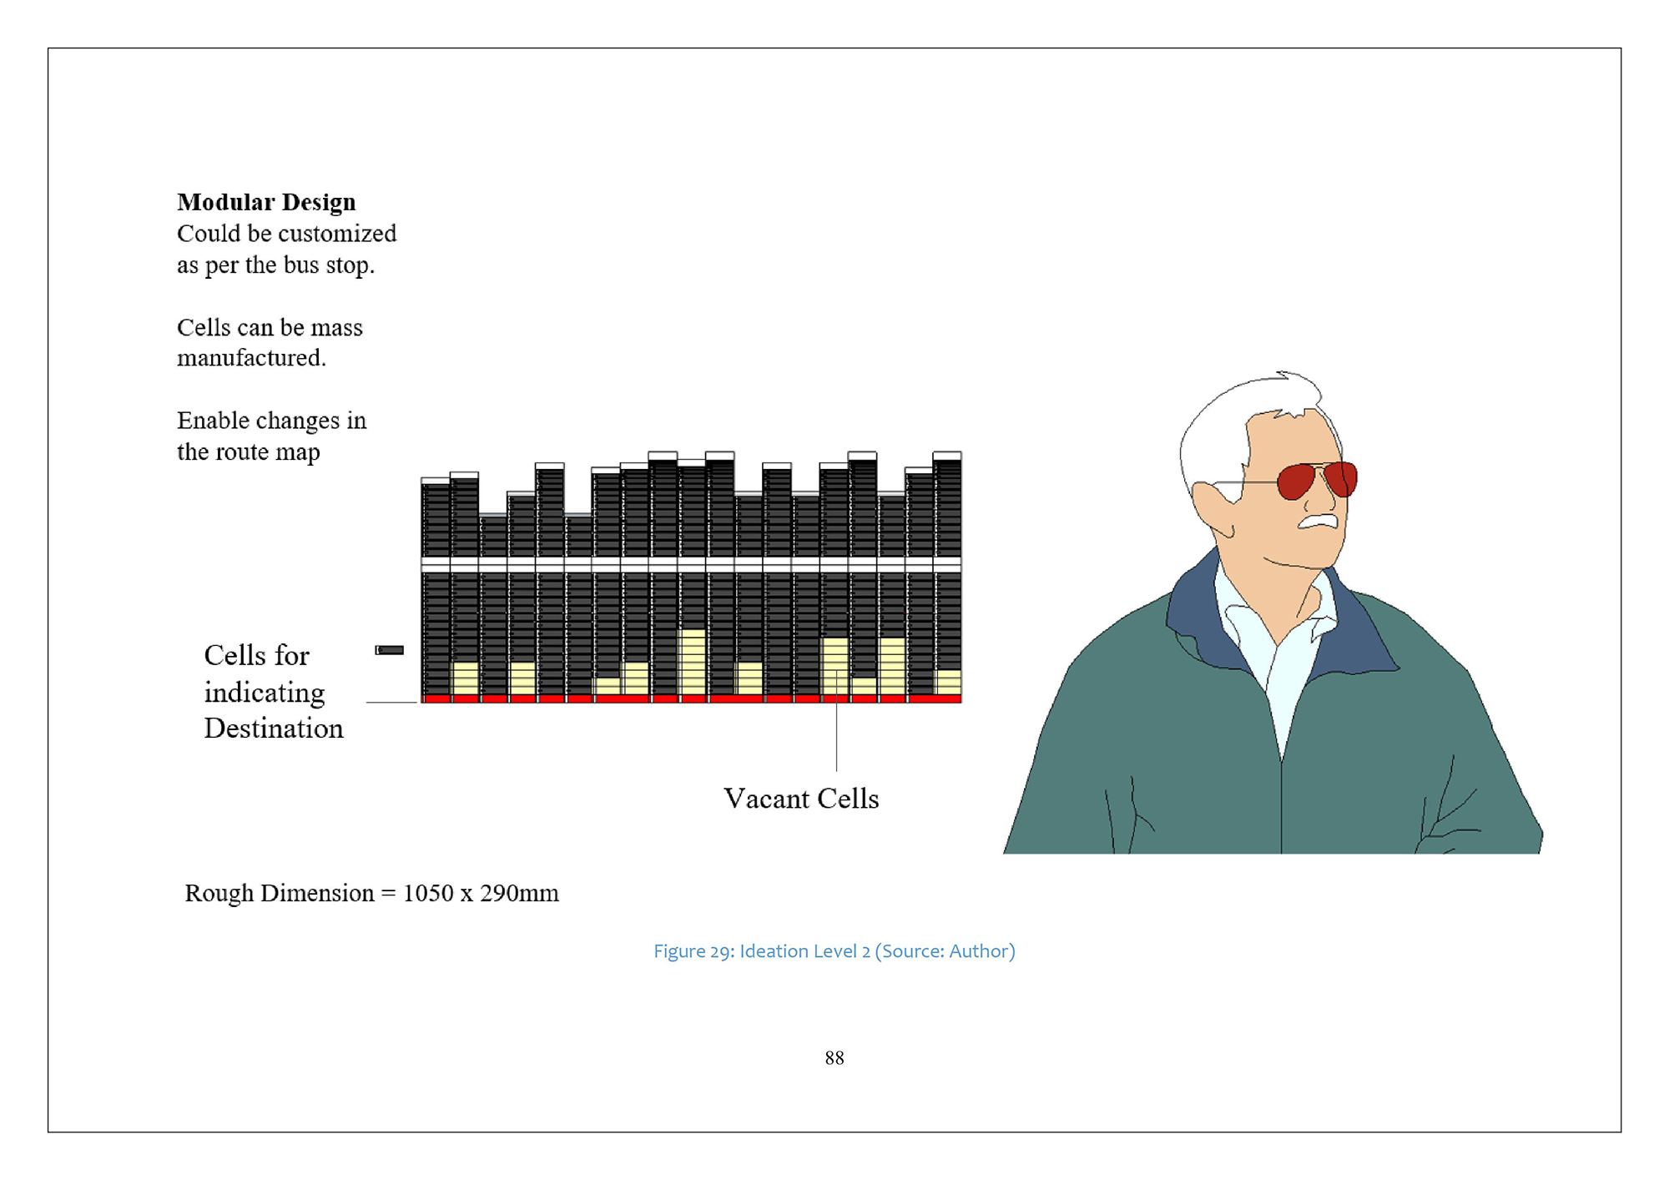Click the tallest yellow vacant cell block
The width and height of the screenshot is (1669, 1180).
(692, 661)
